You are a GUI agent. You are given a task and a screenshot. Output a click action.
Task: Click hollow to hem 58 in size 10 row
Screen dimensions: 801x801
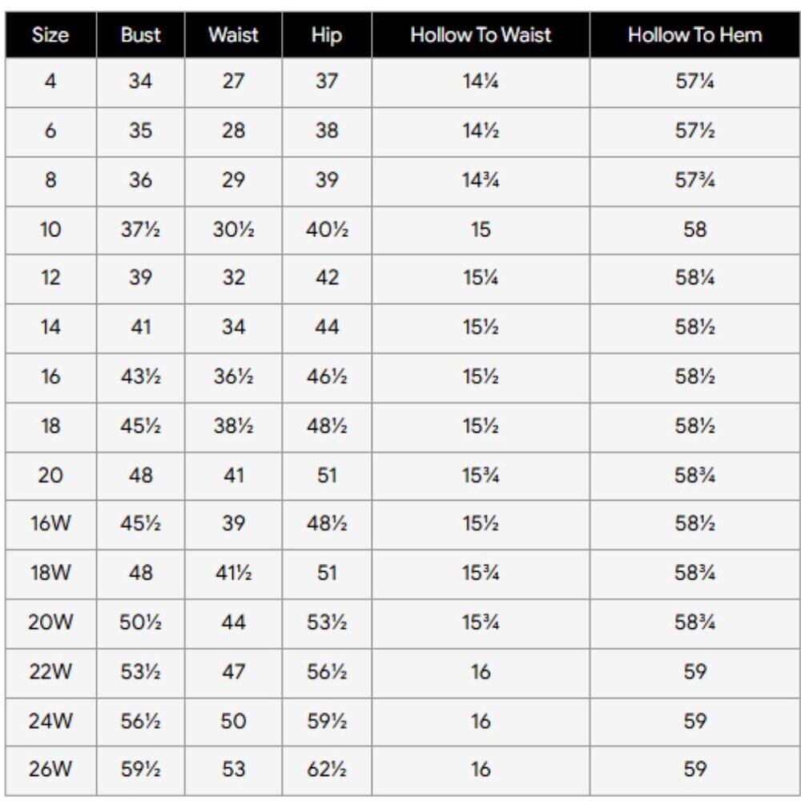click(694, 229)
